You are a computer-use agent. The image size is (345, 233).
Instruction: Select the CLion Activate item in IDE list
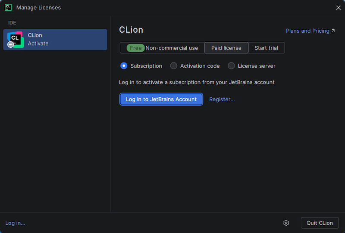pyautogui.click(x=55, y=39)
